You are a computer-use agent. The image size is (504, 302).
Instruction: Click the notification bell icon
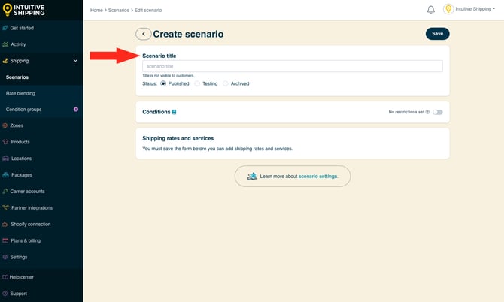click(431, 10)
